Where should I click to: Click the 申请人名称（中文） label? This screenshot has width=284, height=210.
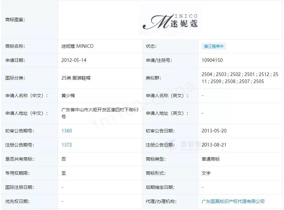(26, 96)
